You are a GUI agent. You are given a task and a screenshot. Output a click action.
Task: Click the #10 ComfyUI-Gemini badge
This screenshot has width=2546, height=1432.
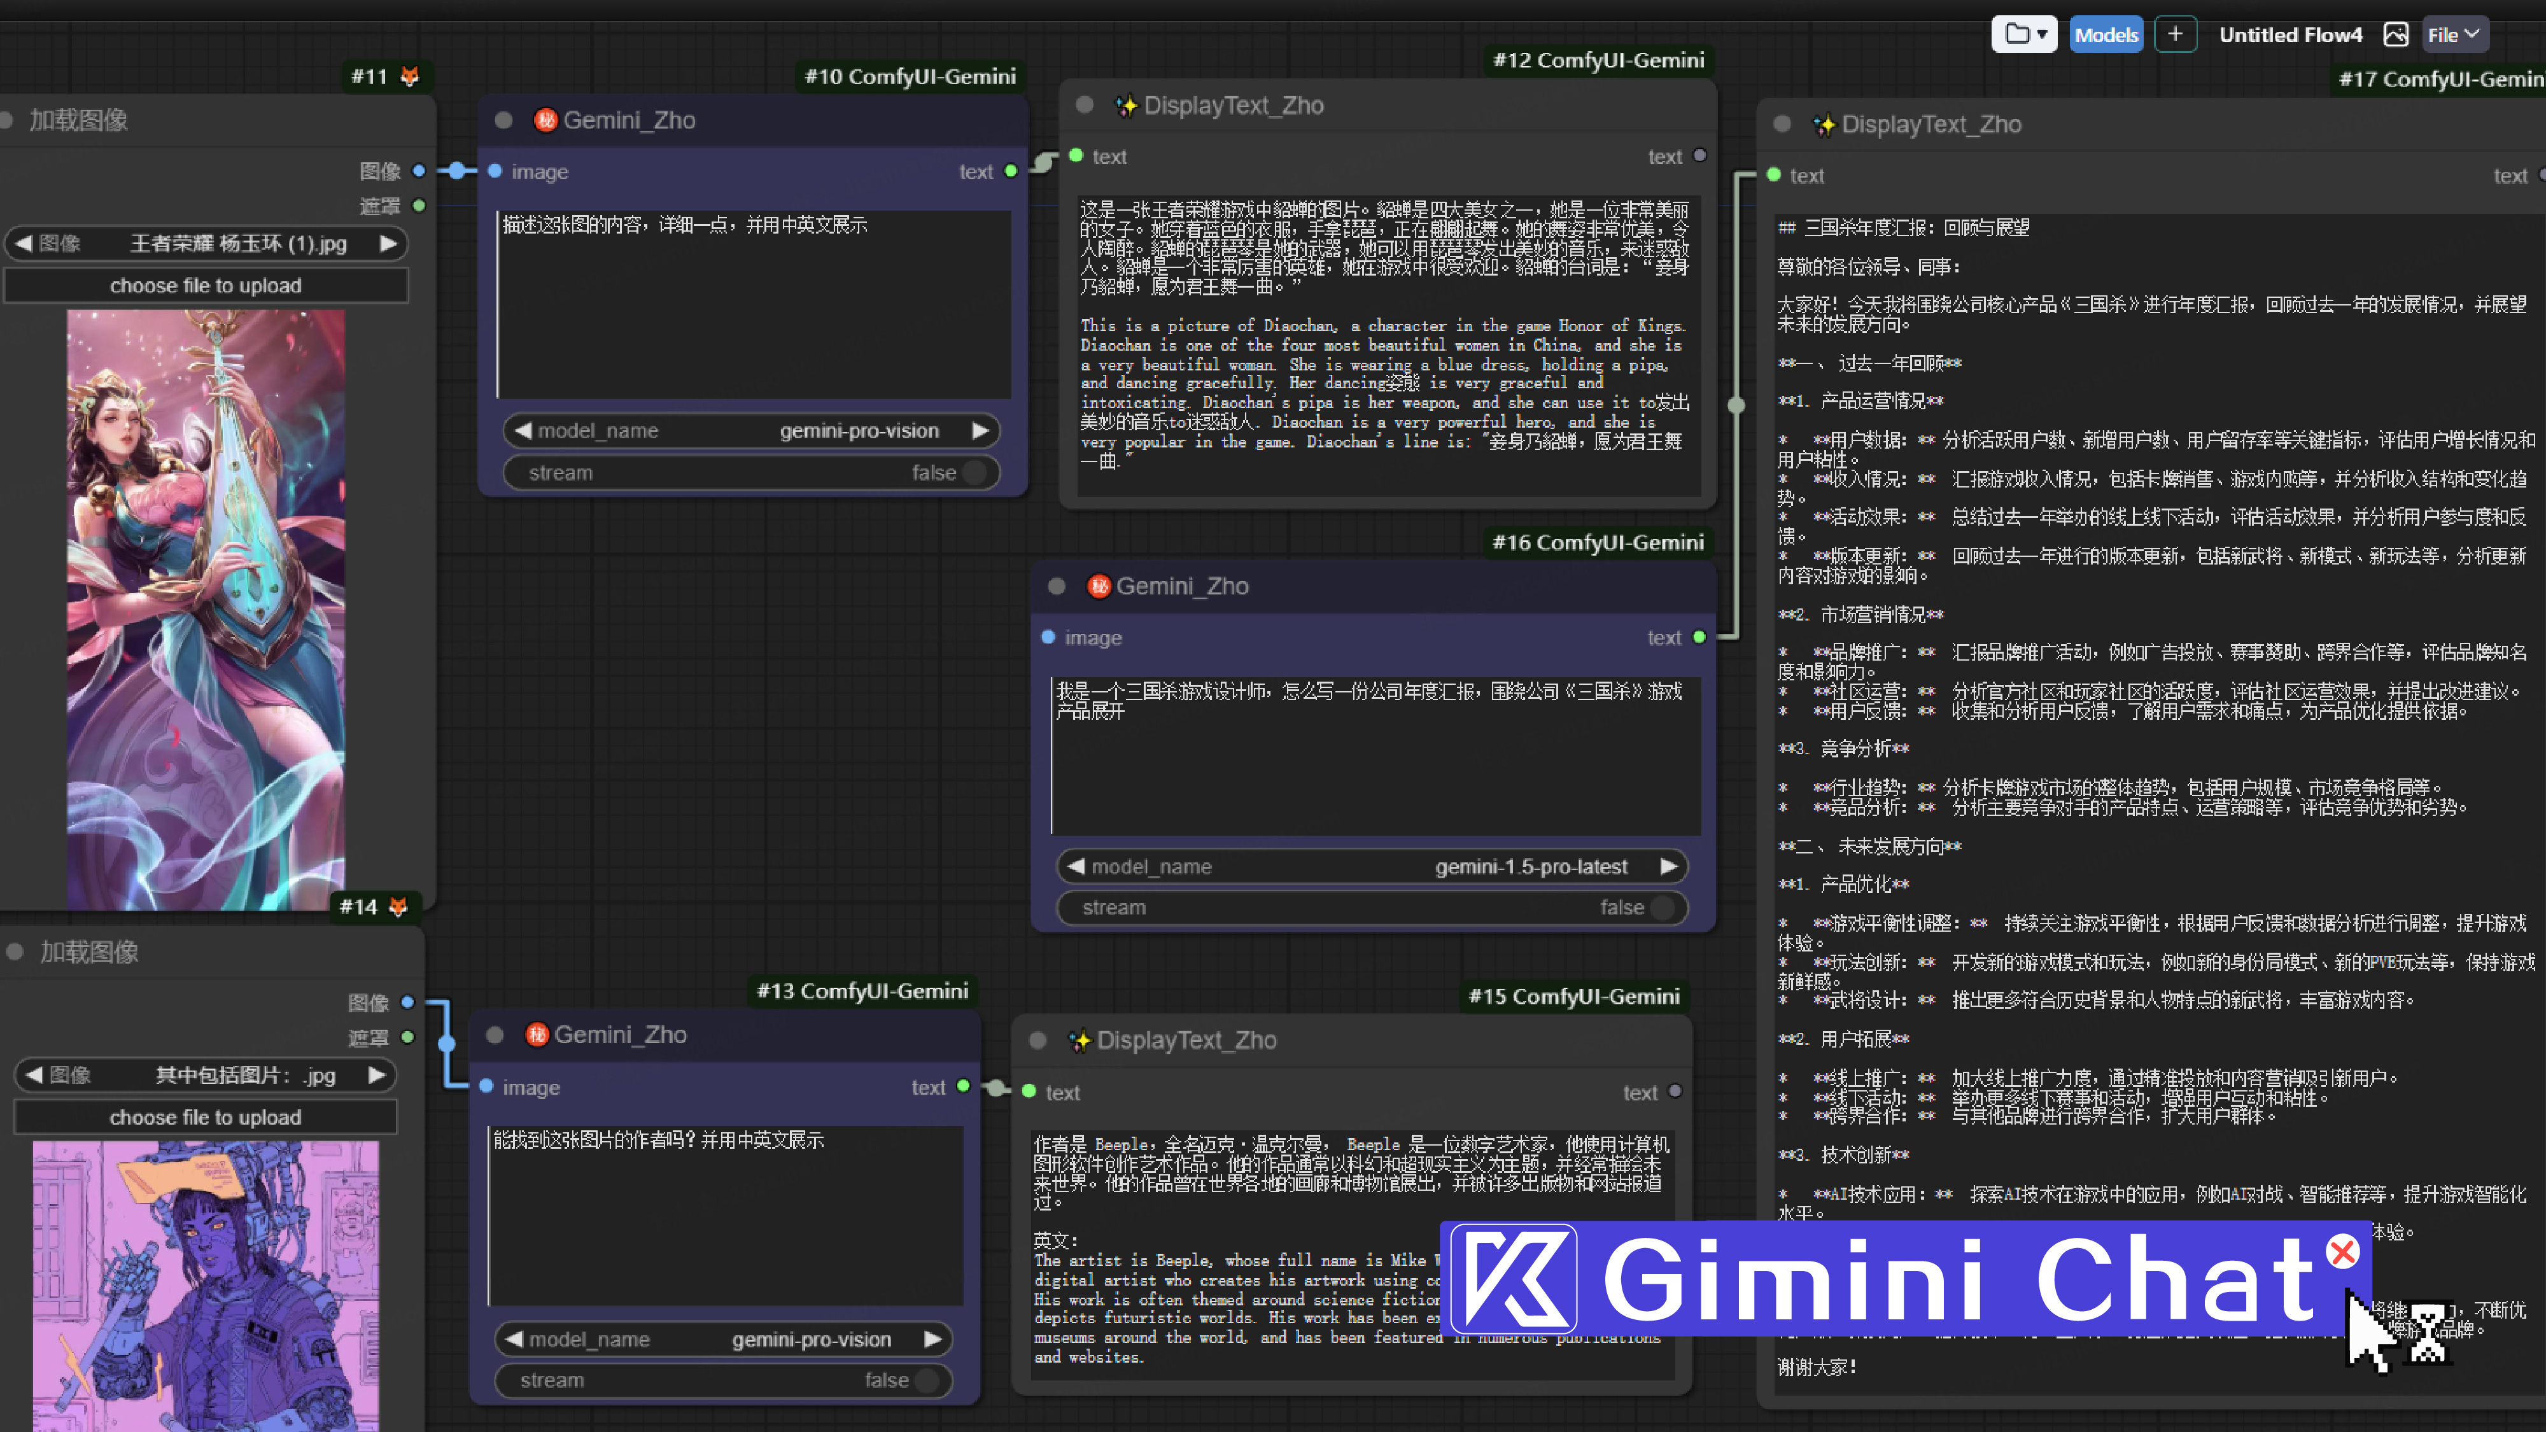[x=910, y=76]
